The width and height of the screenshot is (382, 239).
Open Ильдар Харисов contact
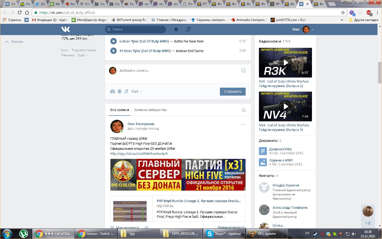point(286,185)
